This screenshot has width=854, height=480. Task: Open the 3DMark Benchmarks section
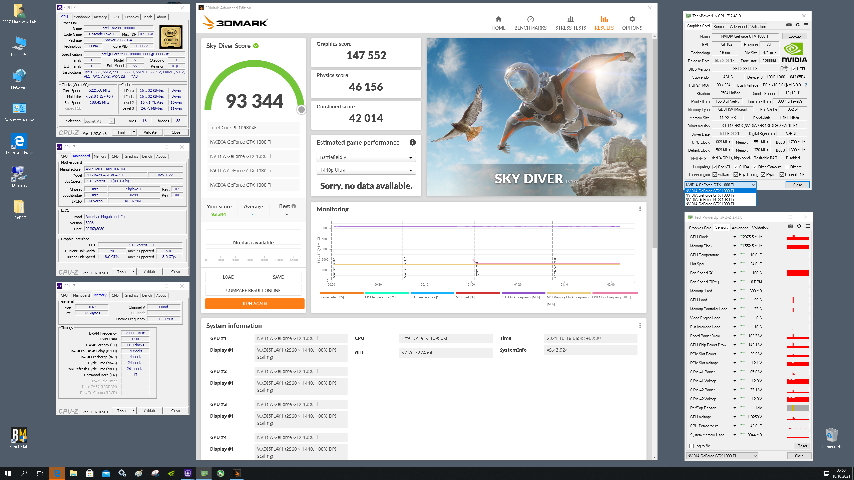click(530, 23)
